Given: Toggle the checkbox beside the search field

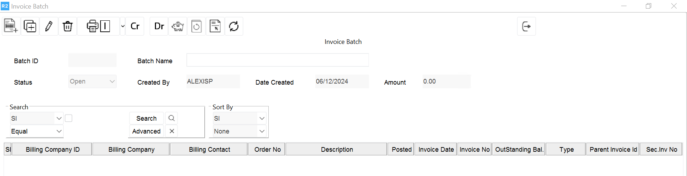Looking at the screenshot, I should pyautogui.click(x=69, y=118).
